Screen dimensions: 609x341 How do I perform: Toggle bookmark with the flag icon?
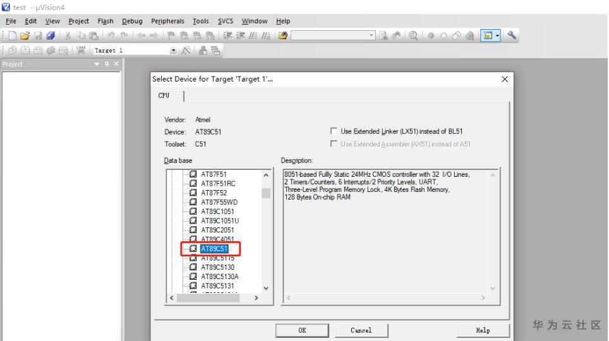click(171, 36)
